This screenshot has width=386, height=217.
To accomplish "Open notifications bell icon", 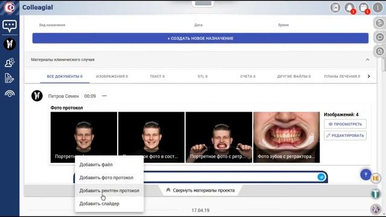I will coord(350,8).
